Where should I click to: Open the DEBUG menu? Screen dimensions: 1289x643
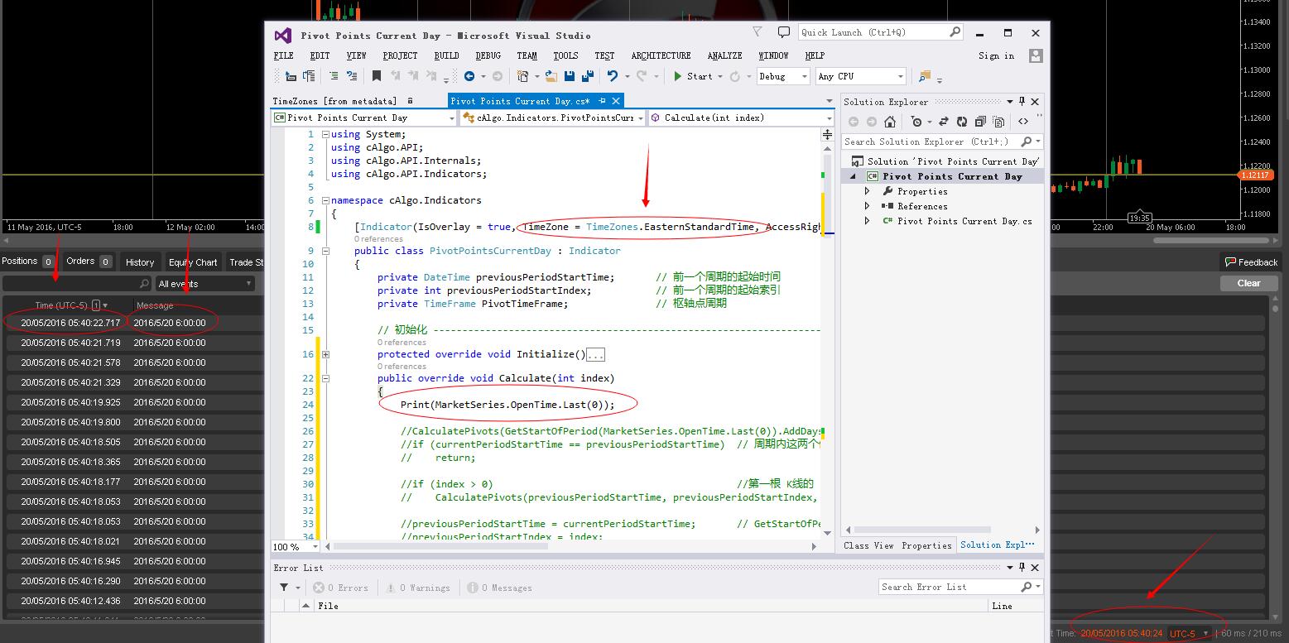pyautogui.click(x=488, y=55)
